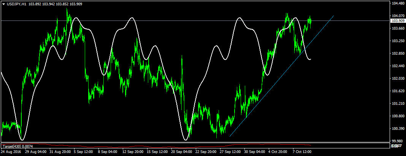This screenshot has height=156, width=406.
Task: Click the 99.980 price scale label
Action: 397,141
